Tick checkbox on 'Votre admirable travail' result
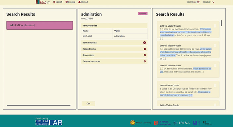The width and height of the screenshot is (233, 127). [215, 65]
